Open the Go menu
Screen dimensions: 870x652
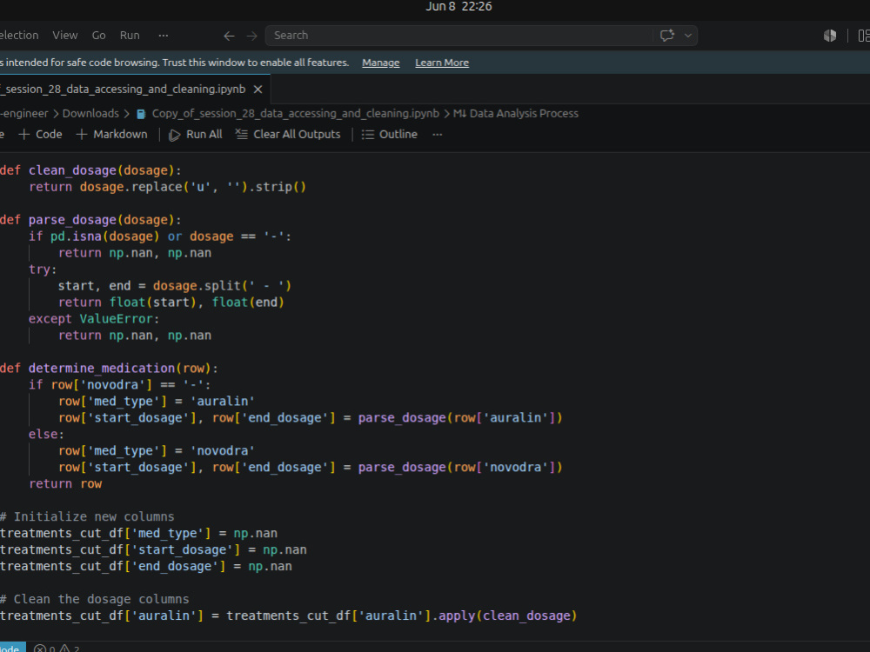click(x=99, y=35)
